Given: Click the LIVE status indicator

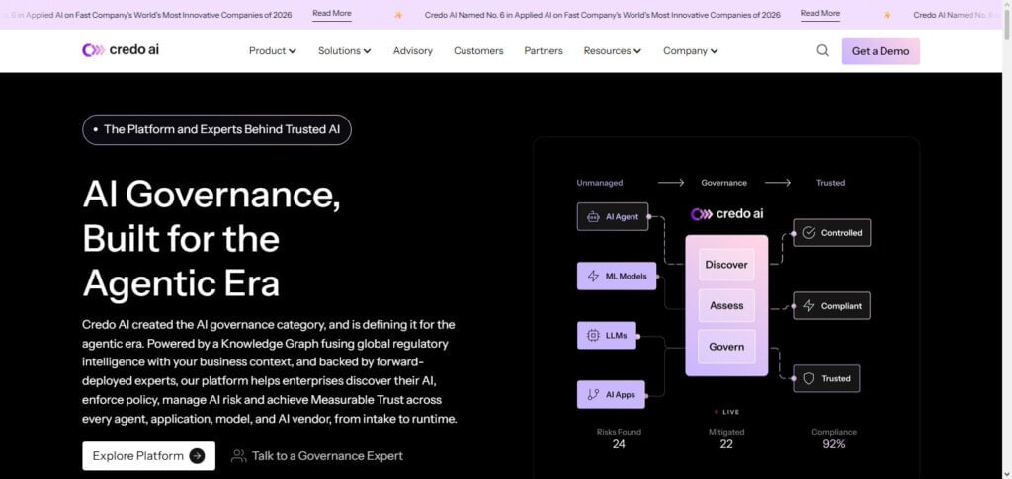Looking at the screenshot, I should point(726,412).
